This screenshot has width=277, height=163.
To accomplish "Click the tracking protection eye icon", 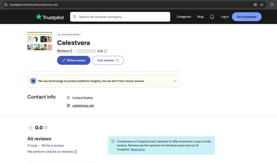I will point(255,5).
